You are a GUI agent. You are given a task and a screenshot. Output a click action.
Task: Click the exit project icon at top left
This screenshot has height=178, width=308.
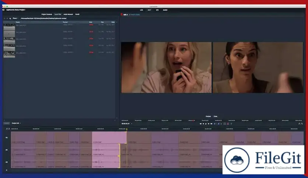click(x=4, y=10)
